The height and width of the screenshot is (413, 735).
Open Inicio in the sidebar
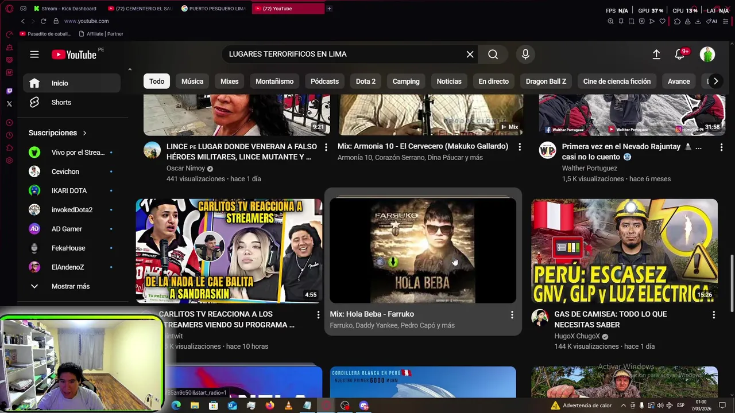click(x=72, y=83)
